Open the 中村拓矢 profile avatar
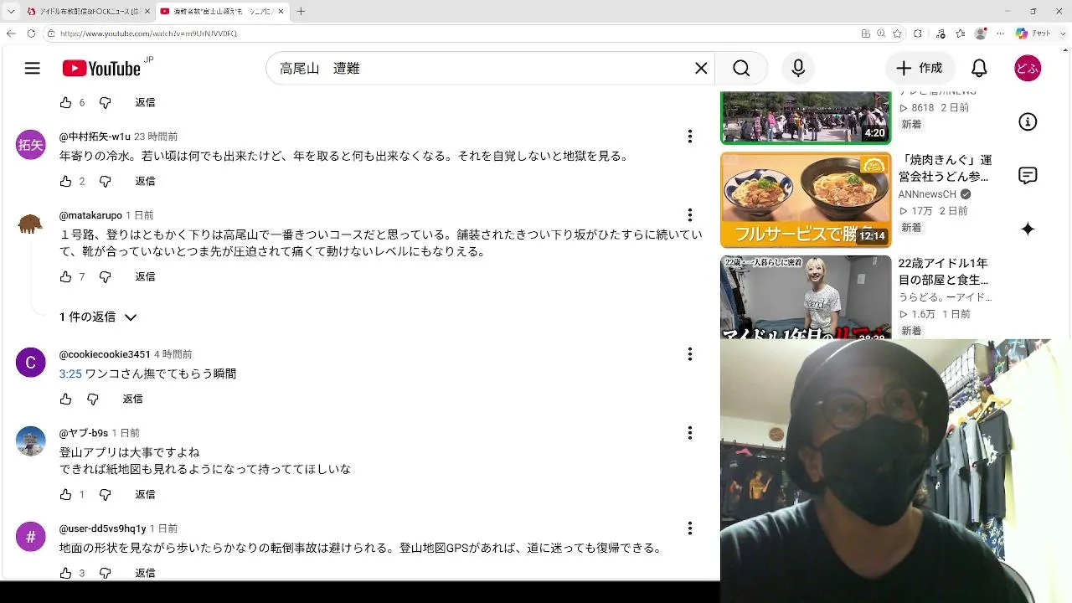1072x603 pixels. tap(31, 145)
